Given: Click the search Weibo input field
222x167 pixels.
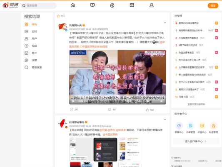Looking at the screenshot, I should pos(39,5).
